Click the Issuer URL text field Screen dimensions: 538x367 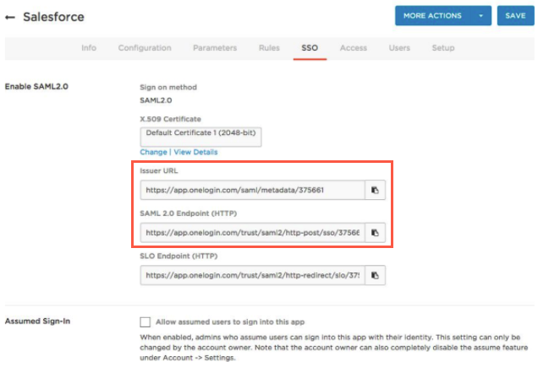[x=253, y=190]
